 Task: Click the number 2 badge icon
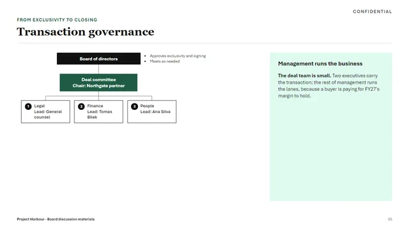click(81, 107)
